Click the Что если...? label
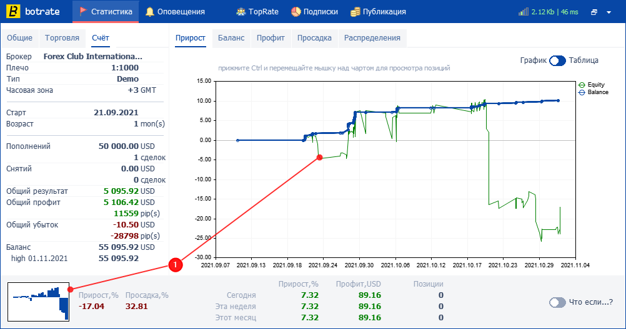Viewport: 626px width, 329px height. point(591,302)
